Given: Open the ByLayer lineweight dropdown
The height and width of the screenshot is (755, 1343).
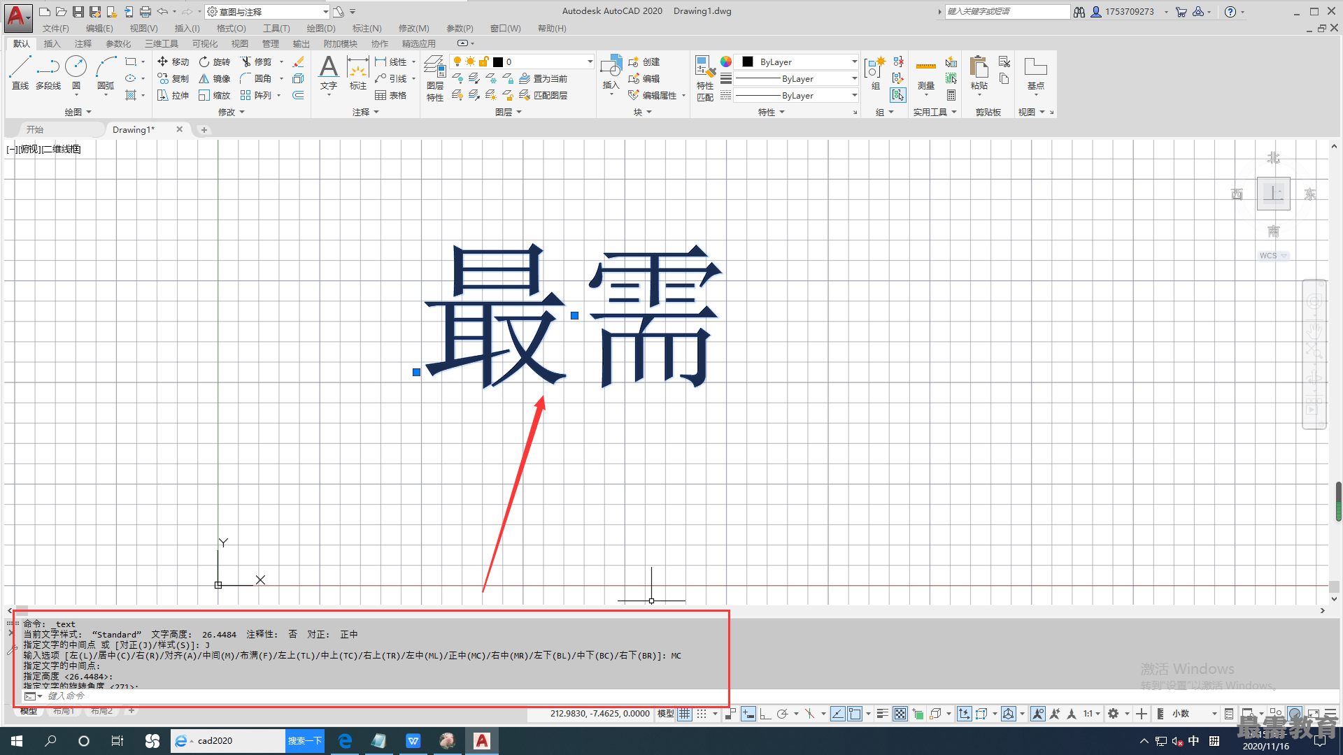Looking at the screenshot, I should [797, 78].
